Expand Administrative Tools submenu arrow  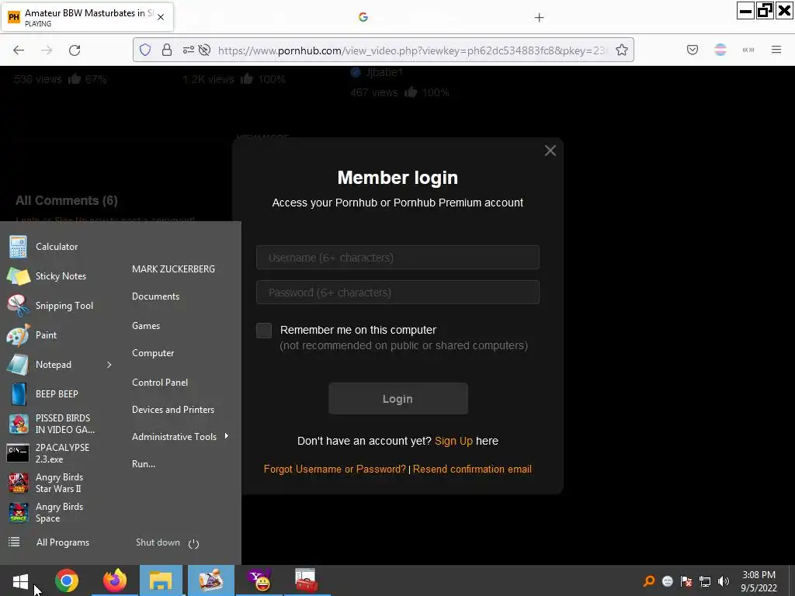227,436
